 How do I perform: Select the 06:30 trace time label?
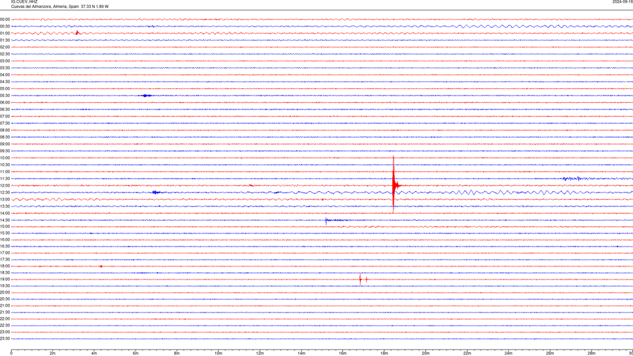[x=5, y=109]
